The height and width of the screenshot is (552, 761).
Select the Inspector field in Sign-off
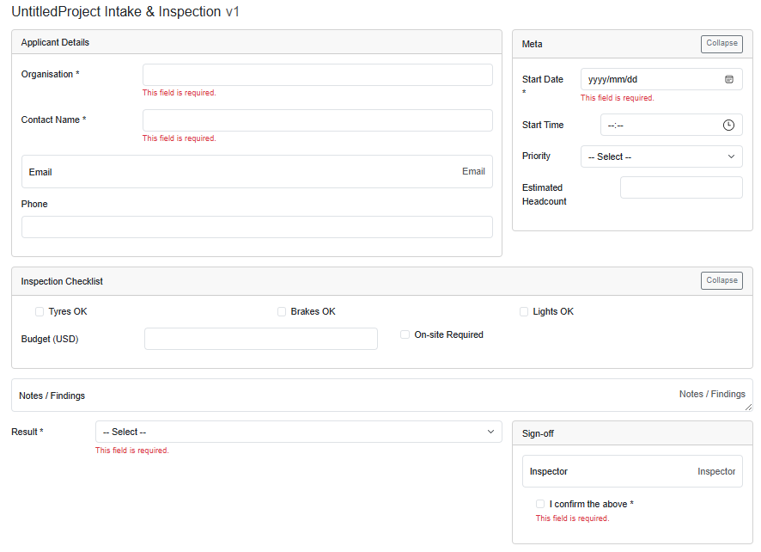tap(632, 471)
